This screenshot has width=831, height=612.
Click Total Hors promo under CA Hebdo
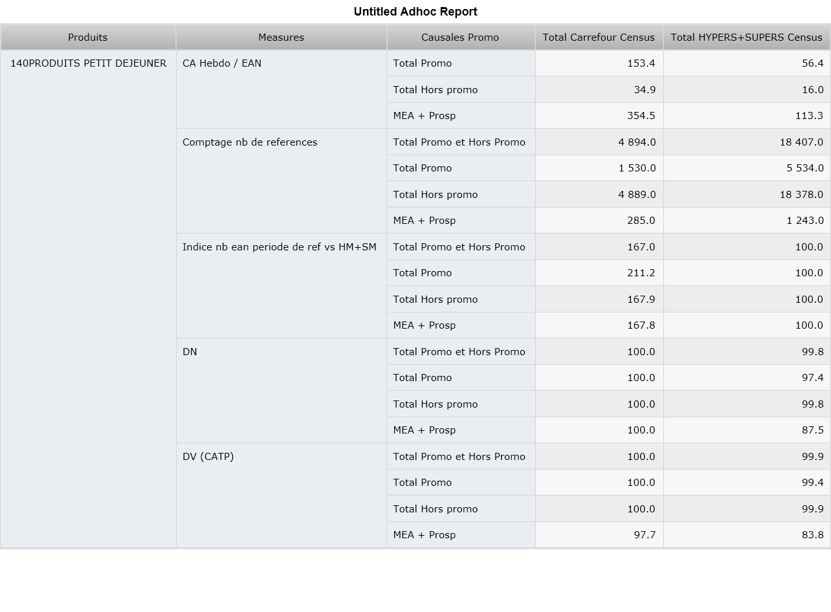461,89
